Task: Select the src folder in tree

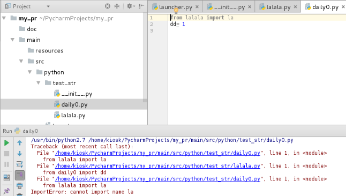Action: 40,62
